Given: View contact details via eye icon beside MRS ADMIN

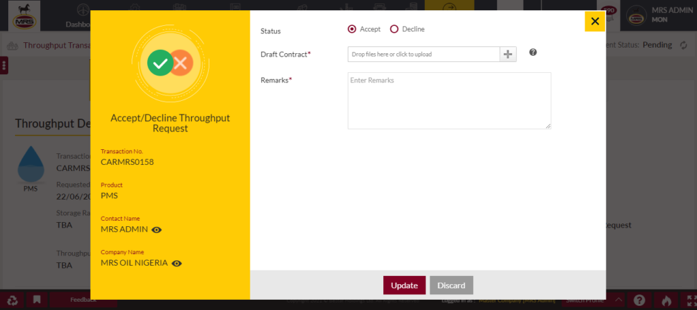Looking at the screenshot, I should coord(157,230).
